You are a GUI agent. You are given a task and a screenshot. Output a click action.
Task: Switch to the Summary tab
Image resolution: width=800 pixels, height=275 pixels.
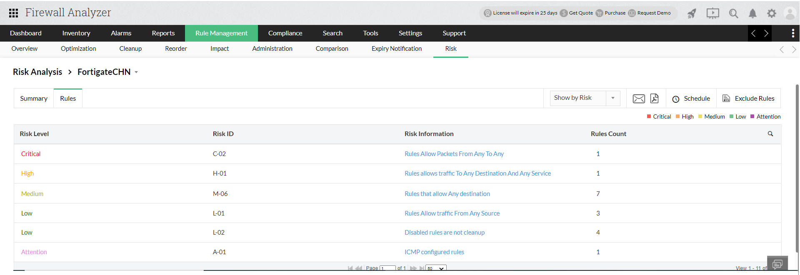(x=34, y=99)
